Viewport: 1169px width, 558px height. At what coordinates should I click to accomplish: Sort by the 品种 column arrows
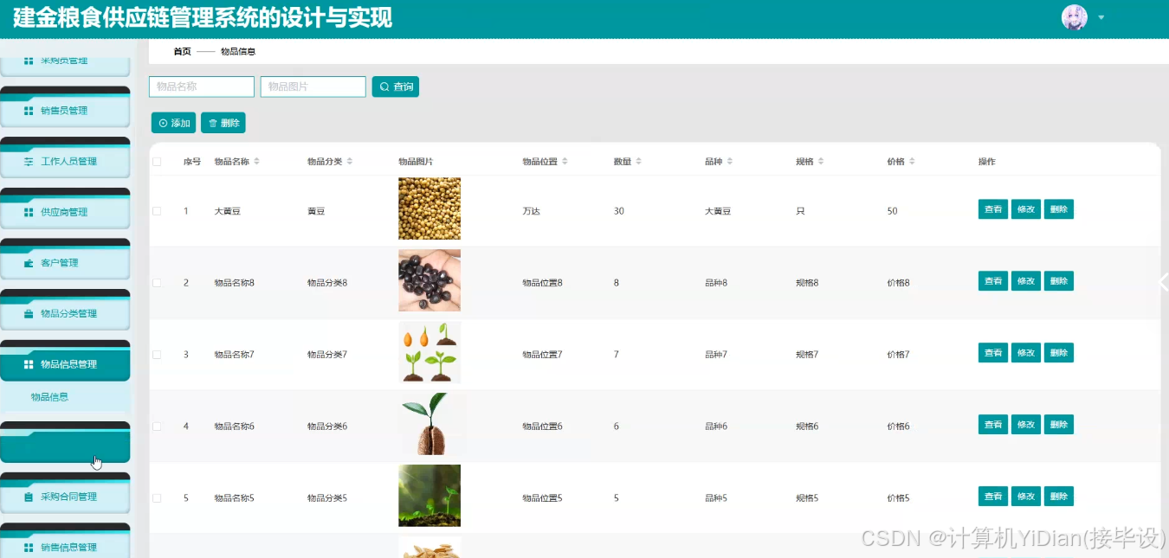(x=730, y=162)
